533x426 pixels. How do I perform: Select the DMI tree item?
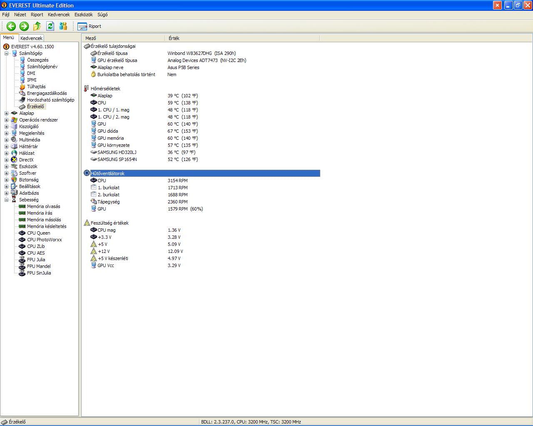tap(31, 73)
